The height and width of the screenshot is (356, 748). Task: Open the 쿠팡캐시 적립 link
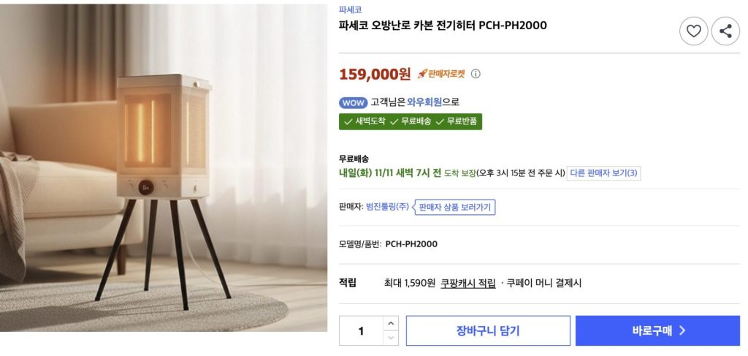click(467, 283)
